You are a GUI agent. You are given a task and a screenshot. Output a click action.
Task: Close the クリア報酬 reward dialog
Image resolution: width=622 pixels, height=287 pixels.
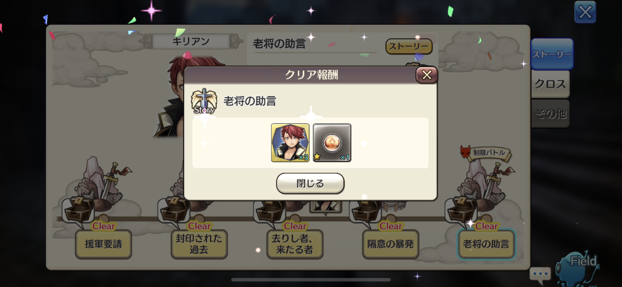(427, 75)
